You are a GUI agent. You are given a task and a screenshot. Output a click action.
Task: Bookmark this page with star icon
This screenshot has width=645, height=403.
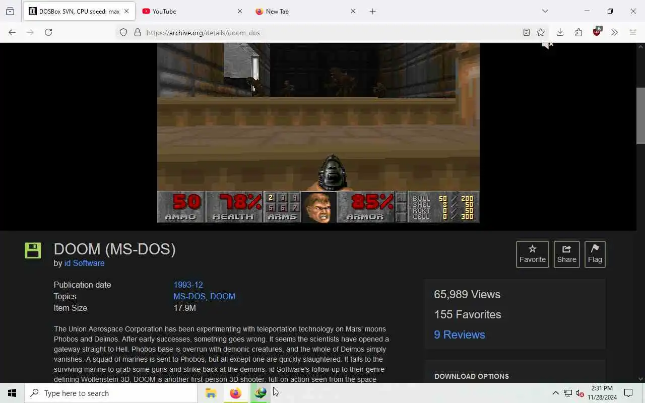541,33
